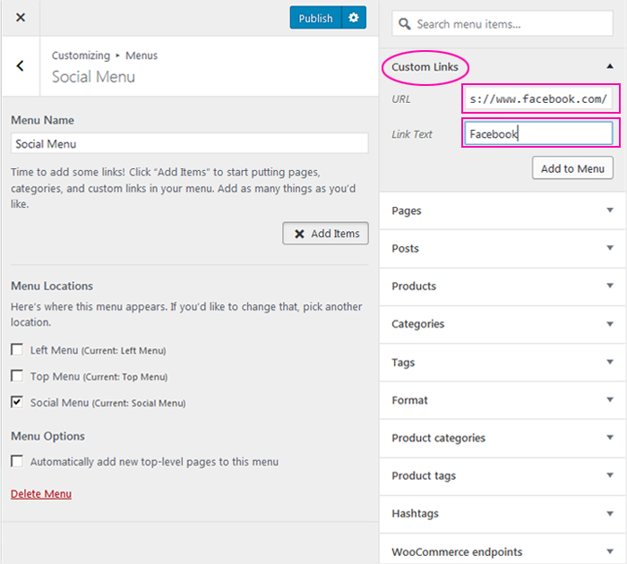Click into the Menu Name field
The image size is (627, 564).
190,143
